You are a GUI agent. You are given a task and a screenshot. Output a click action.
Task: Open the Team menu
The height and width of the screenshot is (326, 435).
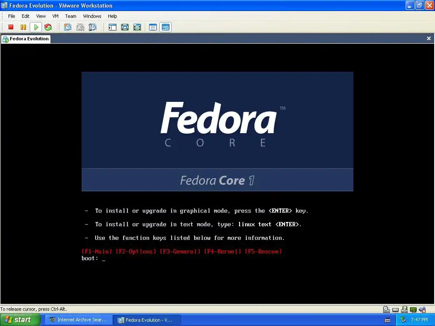[71, 16]
